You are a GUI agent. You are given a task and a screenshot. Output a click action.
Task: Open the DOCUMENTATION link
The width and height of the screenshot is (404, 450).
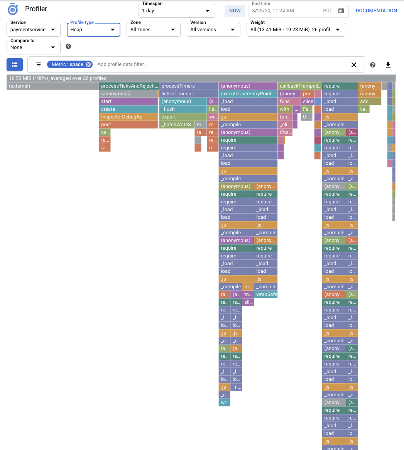[376, 10]
